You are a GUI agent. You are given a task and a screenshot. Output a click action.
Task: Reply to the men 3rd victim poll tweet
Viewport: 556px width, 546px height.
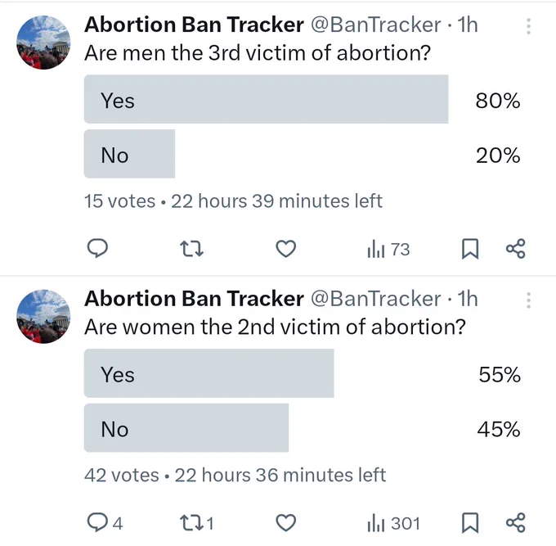(97, 248)
